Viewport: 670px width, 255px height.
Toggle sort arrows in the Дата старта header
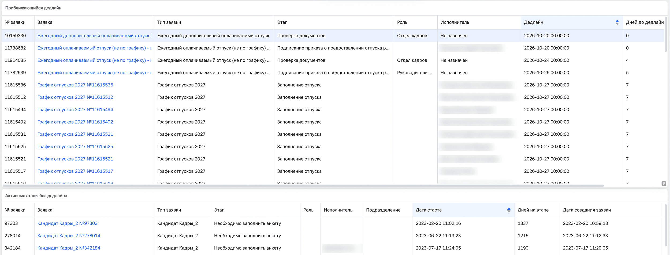pyautogui.click(x=509, y=210)
